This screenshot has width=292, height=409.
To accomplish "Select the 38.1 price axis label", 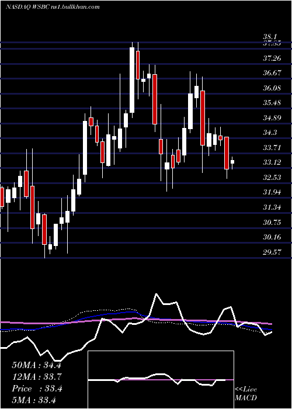I will pyautogui.click(x=270, y=37).
